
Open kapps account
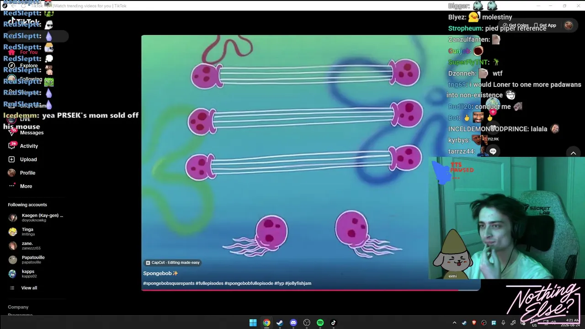tap(22, 274)
